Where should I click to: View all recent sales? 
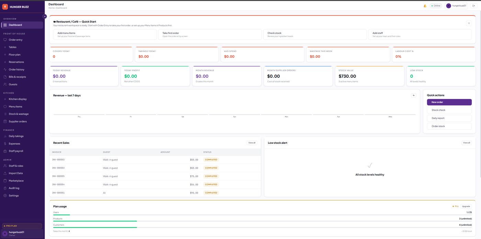tap(252, 143)
